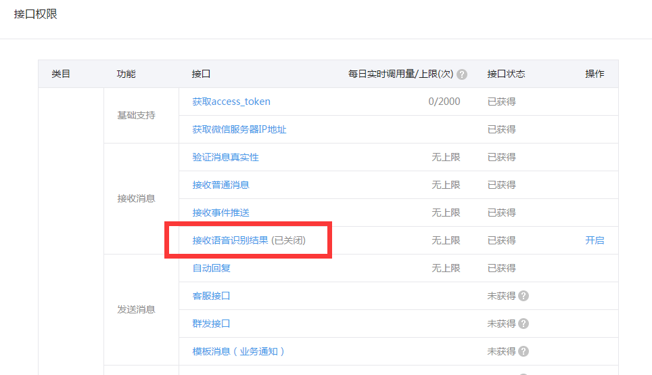Open the 客服接口 link
The image size is (652, 375).
click(211, 296)
